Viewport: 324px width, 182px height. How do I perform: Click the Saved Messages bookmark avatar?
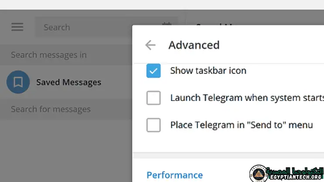pyautogui.click(x=18, y=82)
